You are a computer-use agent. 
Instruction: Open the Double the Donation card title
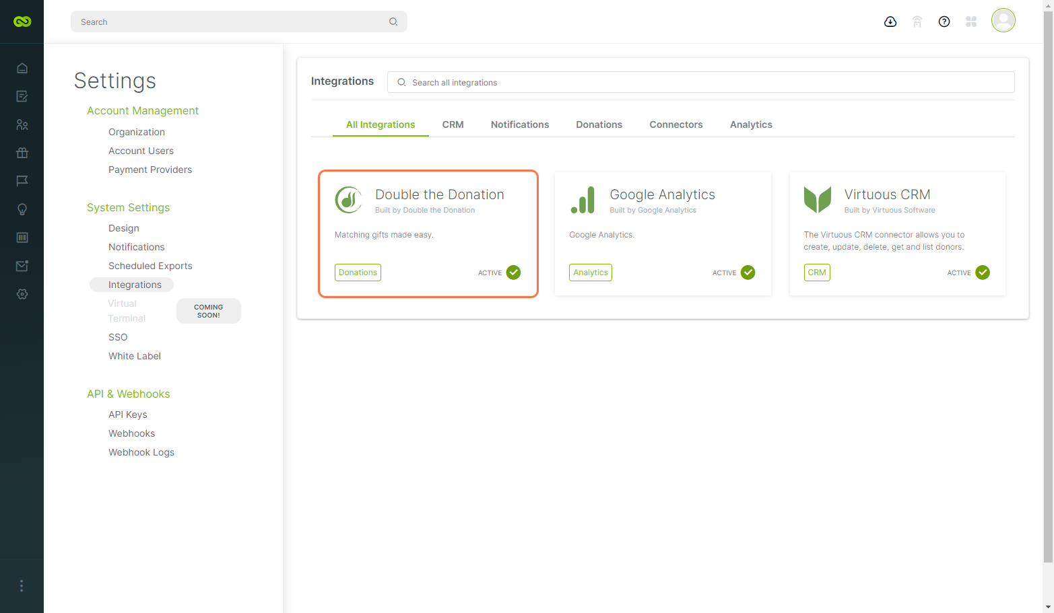tap(440, 194)
